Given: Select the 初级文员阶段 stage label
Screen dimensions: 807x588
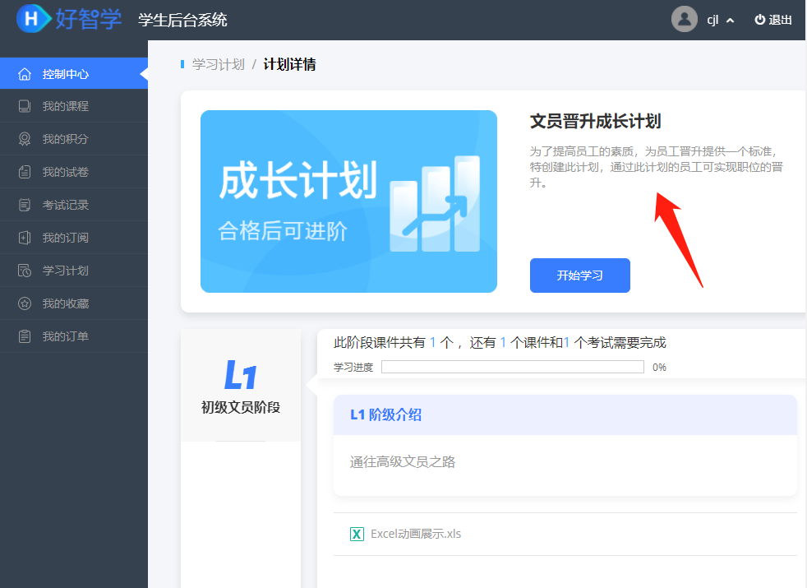Looking at the screenshot, I should click(240, 407).
